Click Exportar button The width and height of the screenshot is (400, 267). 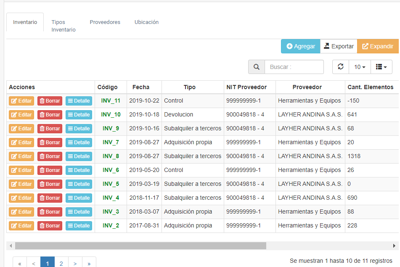coord(339,46)
